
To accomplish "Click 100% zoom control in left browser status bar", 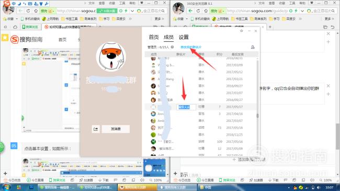I will click(x=155, y=180).
